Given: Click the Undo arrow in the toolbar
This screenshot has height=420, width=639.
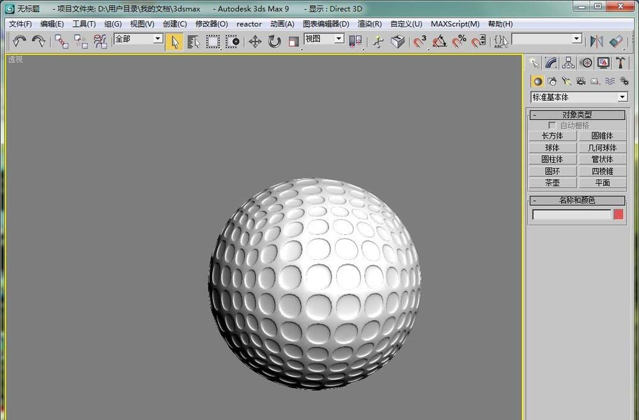Looking at the screenshot, I should (x=19, y=41).
